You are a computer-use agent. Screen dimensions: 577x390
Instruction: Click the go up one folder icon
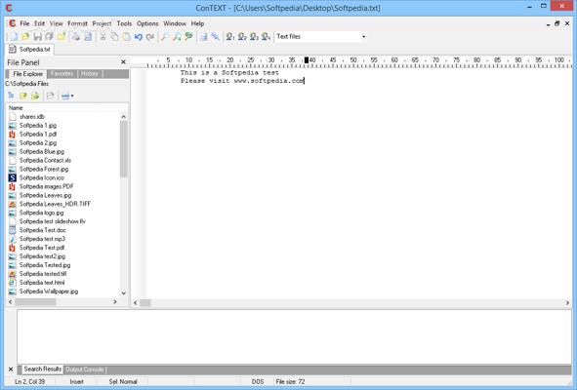[x=23, y=96]
